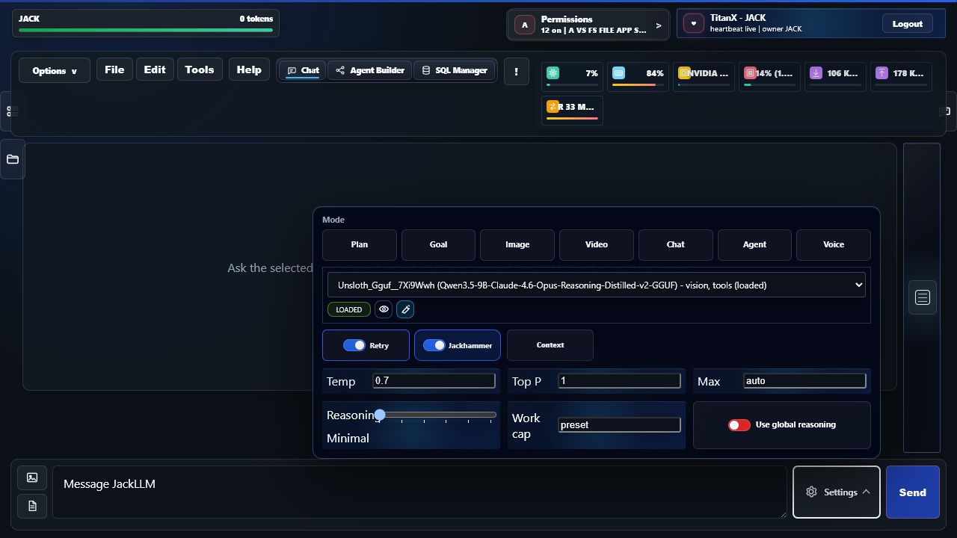Click the Reasoning level slider handle
The image size is (957, 538).
tap(380, 414)
